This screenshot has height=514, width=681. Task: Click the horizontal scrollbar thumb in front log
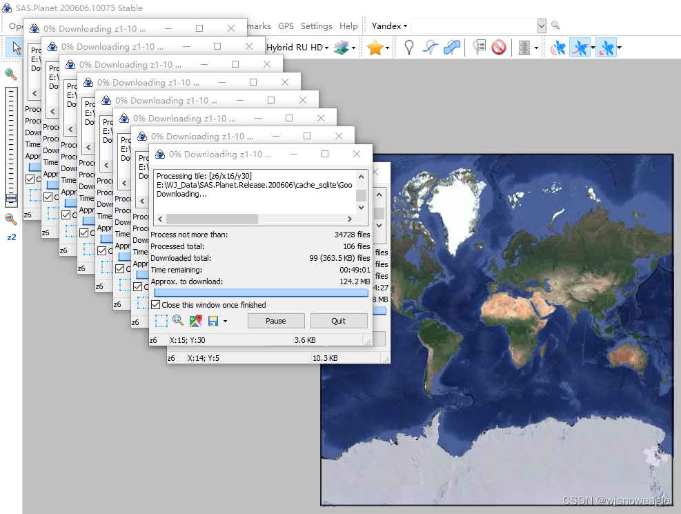point(212,219)
